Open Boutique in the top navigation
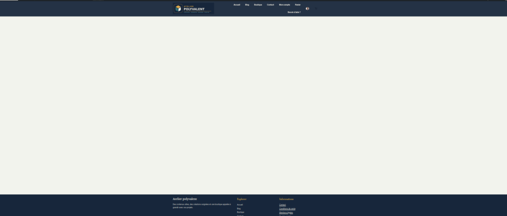Screen dimensions: 507x216 tap(258, 5)
